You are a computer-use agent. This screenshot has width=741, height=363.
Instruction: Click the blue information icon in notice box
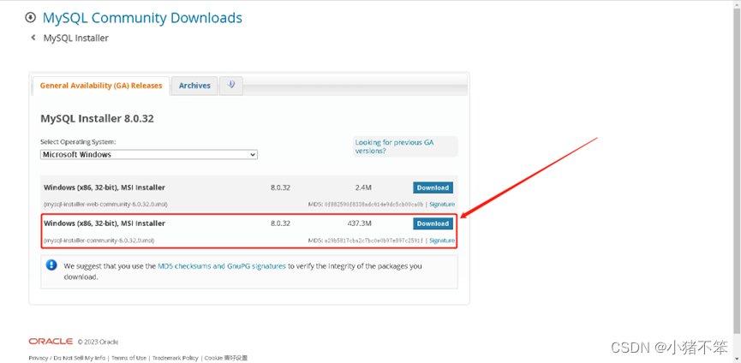[51, 265]
